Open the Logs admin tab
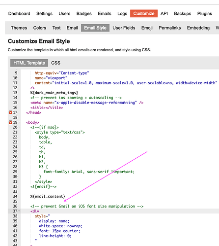Viewport: 219px width, 246px height. pos(122,13)
